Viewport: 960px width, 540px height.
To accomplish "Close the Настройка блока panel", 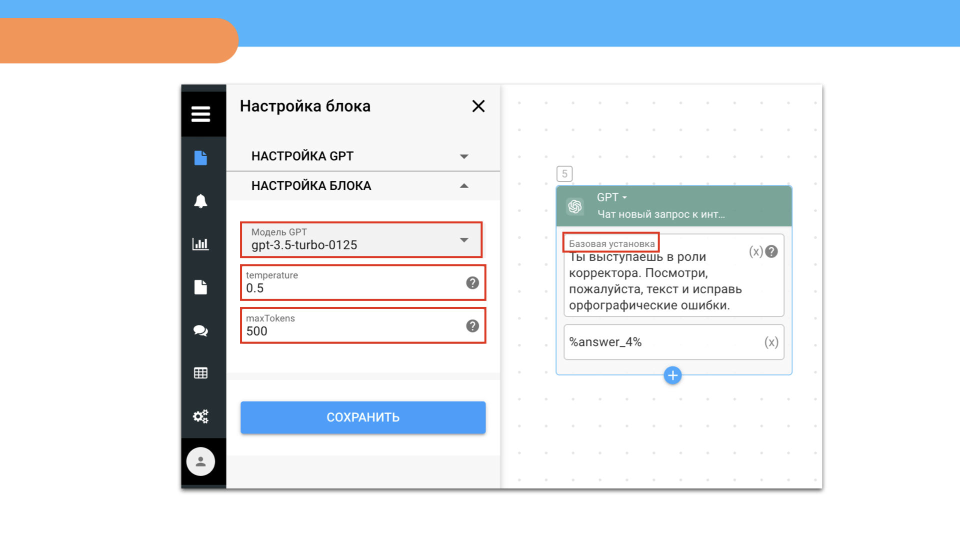I will (x=478, y=106).
